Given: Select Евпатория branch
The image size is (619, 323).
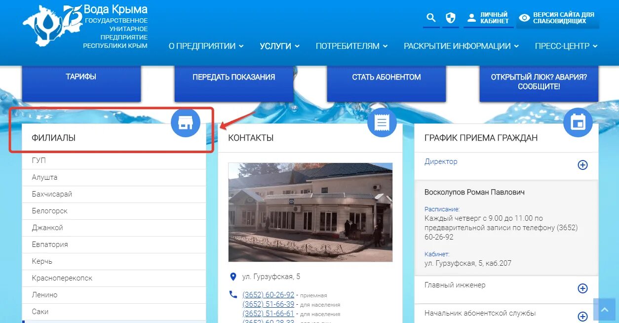Looking at the screenshot, I should click(x=114, y=244).
